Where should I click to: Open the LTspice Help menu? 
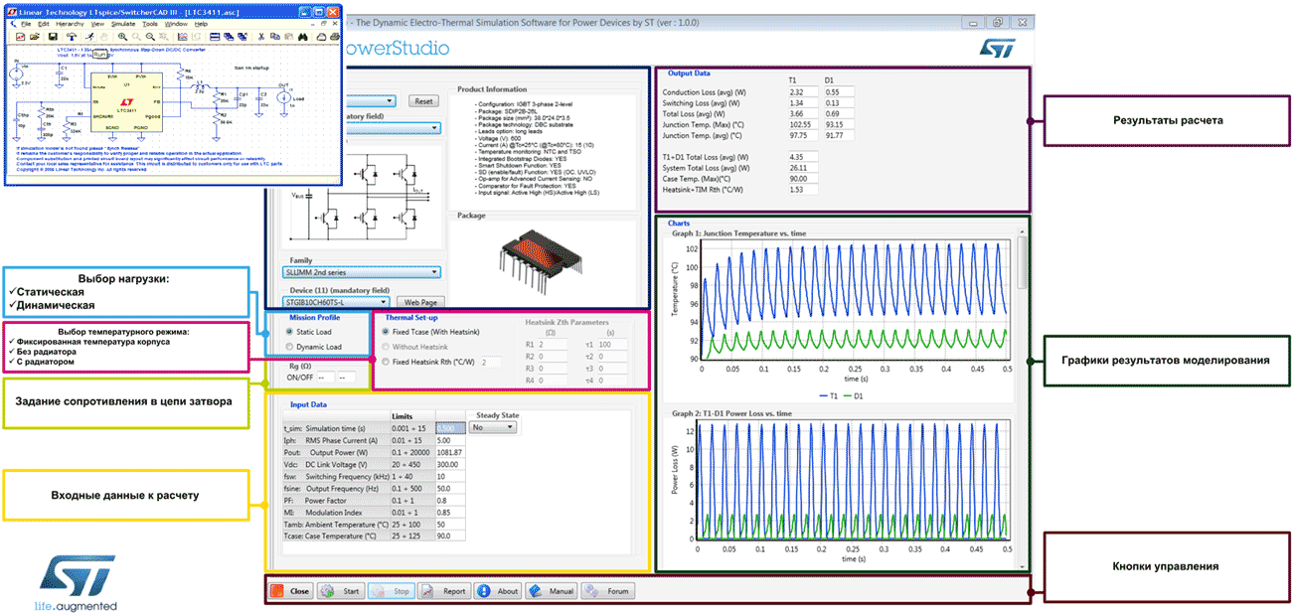pos(201,24)
